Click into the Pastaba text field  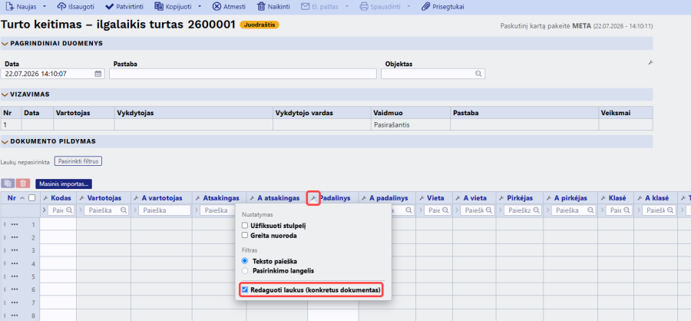(243, 74)
